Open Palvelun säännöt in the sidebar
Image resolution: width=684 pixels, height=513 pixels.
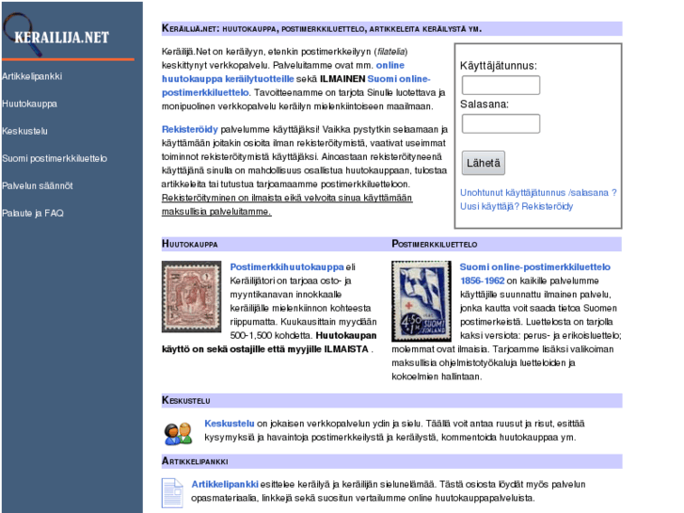tap(37, 185)
